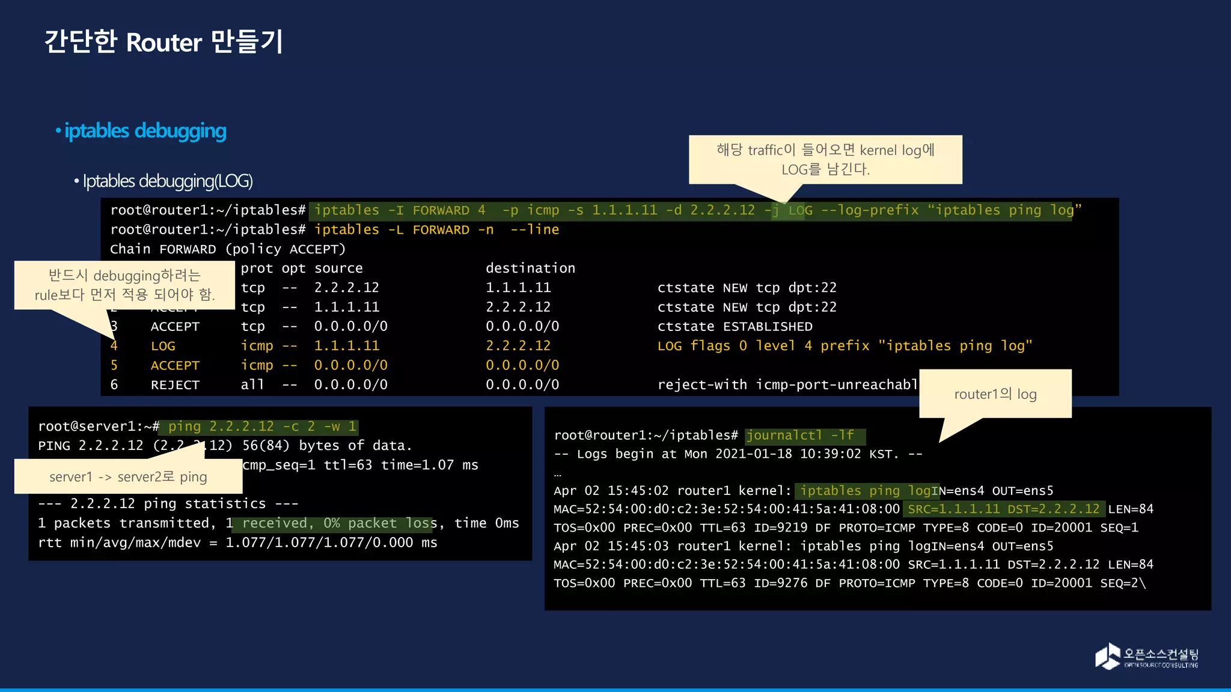Click the 'iptables debugging' bullet heading
Viewport: 1231px width, 692px height.
(x=145, y=131)
